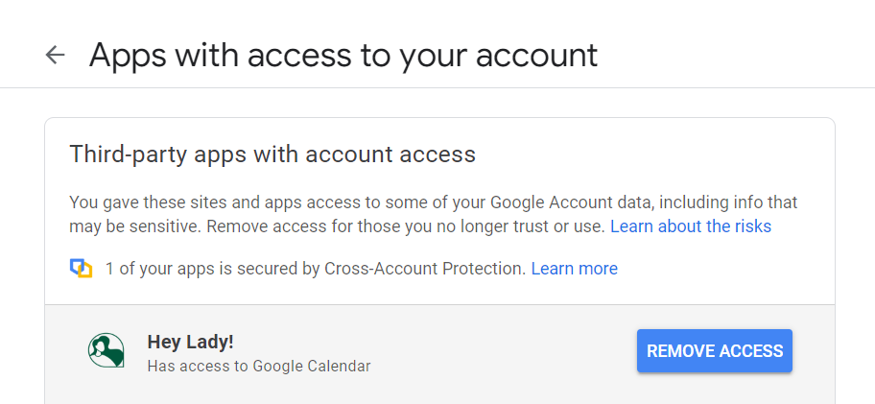The width and height of the screenshot is (875, 404).
Task: Click the "Apps with access to your account" title
Action: point(343,55)
